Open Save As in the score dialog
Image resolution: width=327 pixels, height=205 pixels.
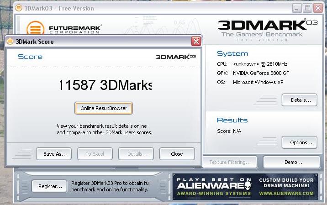pos(54,154)
